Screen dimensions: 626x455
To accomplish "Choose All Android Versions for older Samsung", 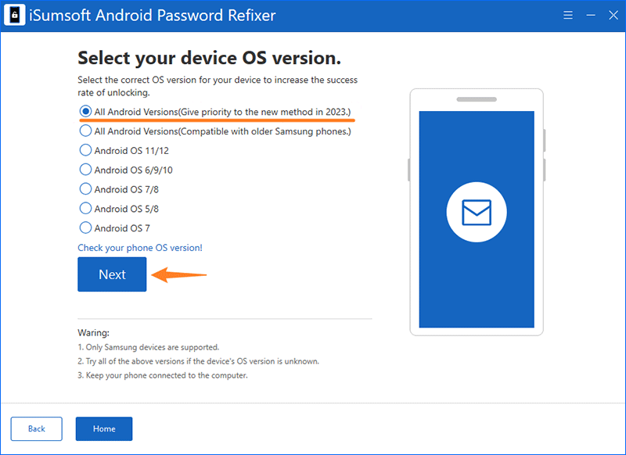I will point(86,131).
